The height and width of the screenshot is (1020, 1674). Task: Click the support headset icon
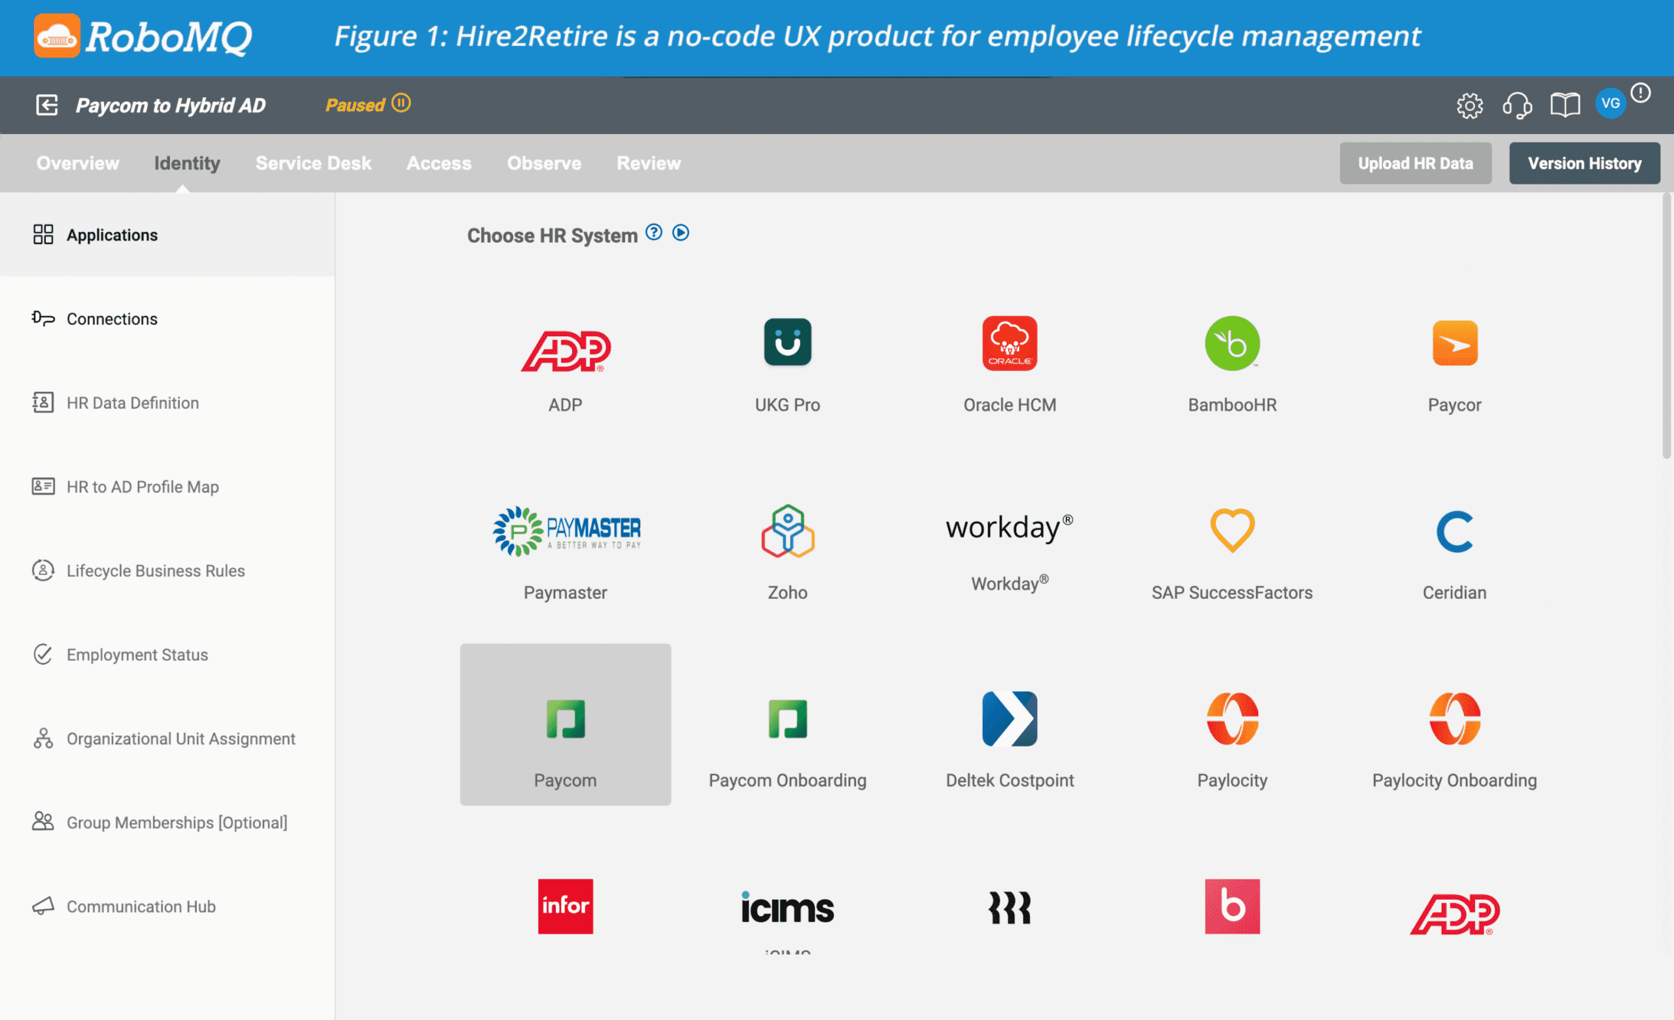coord(1516,105)
